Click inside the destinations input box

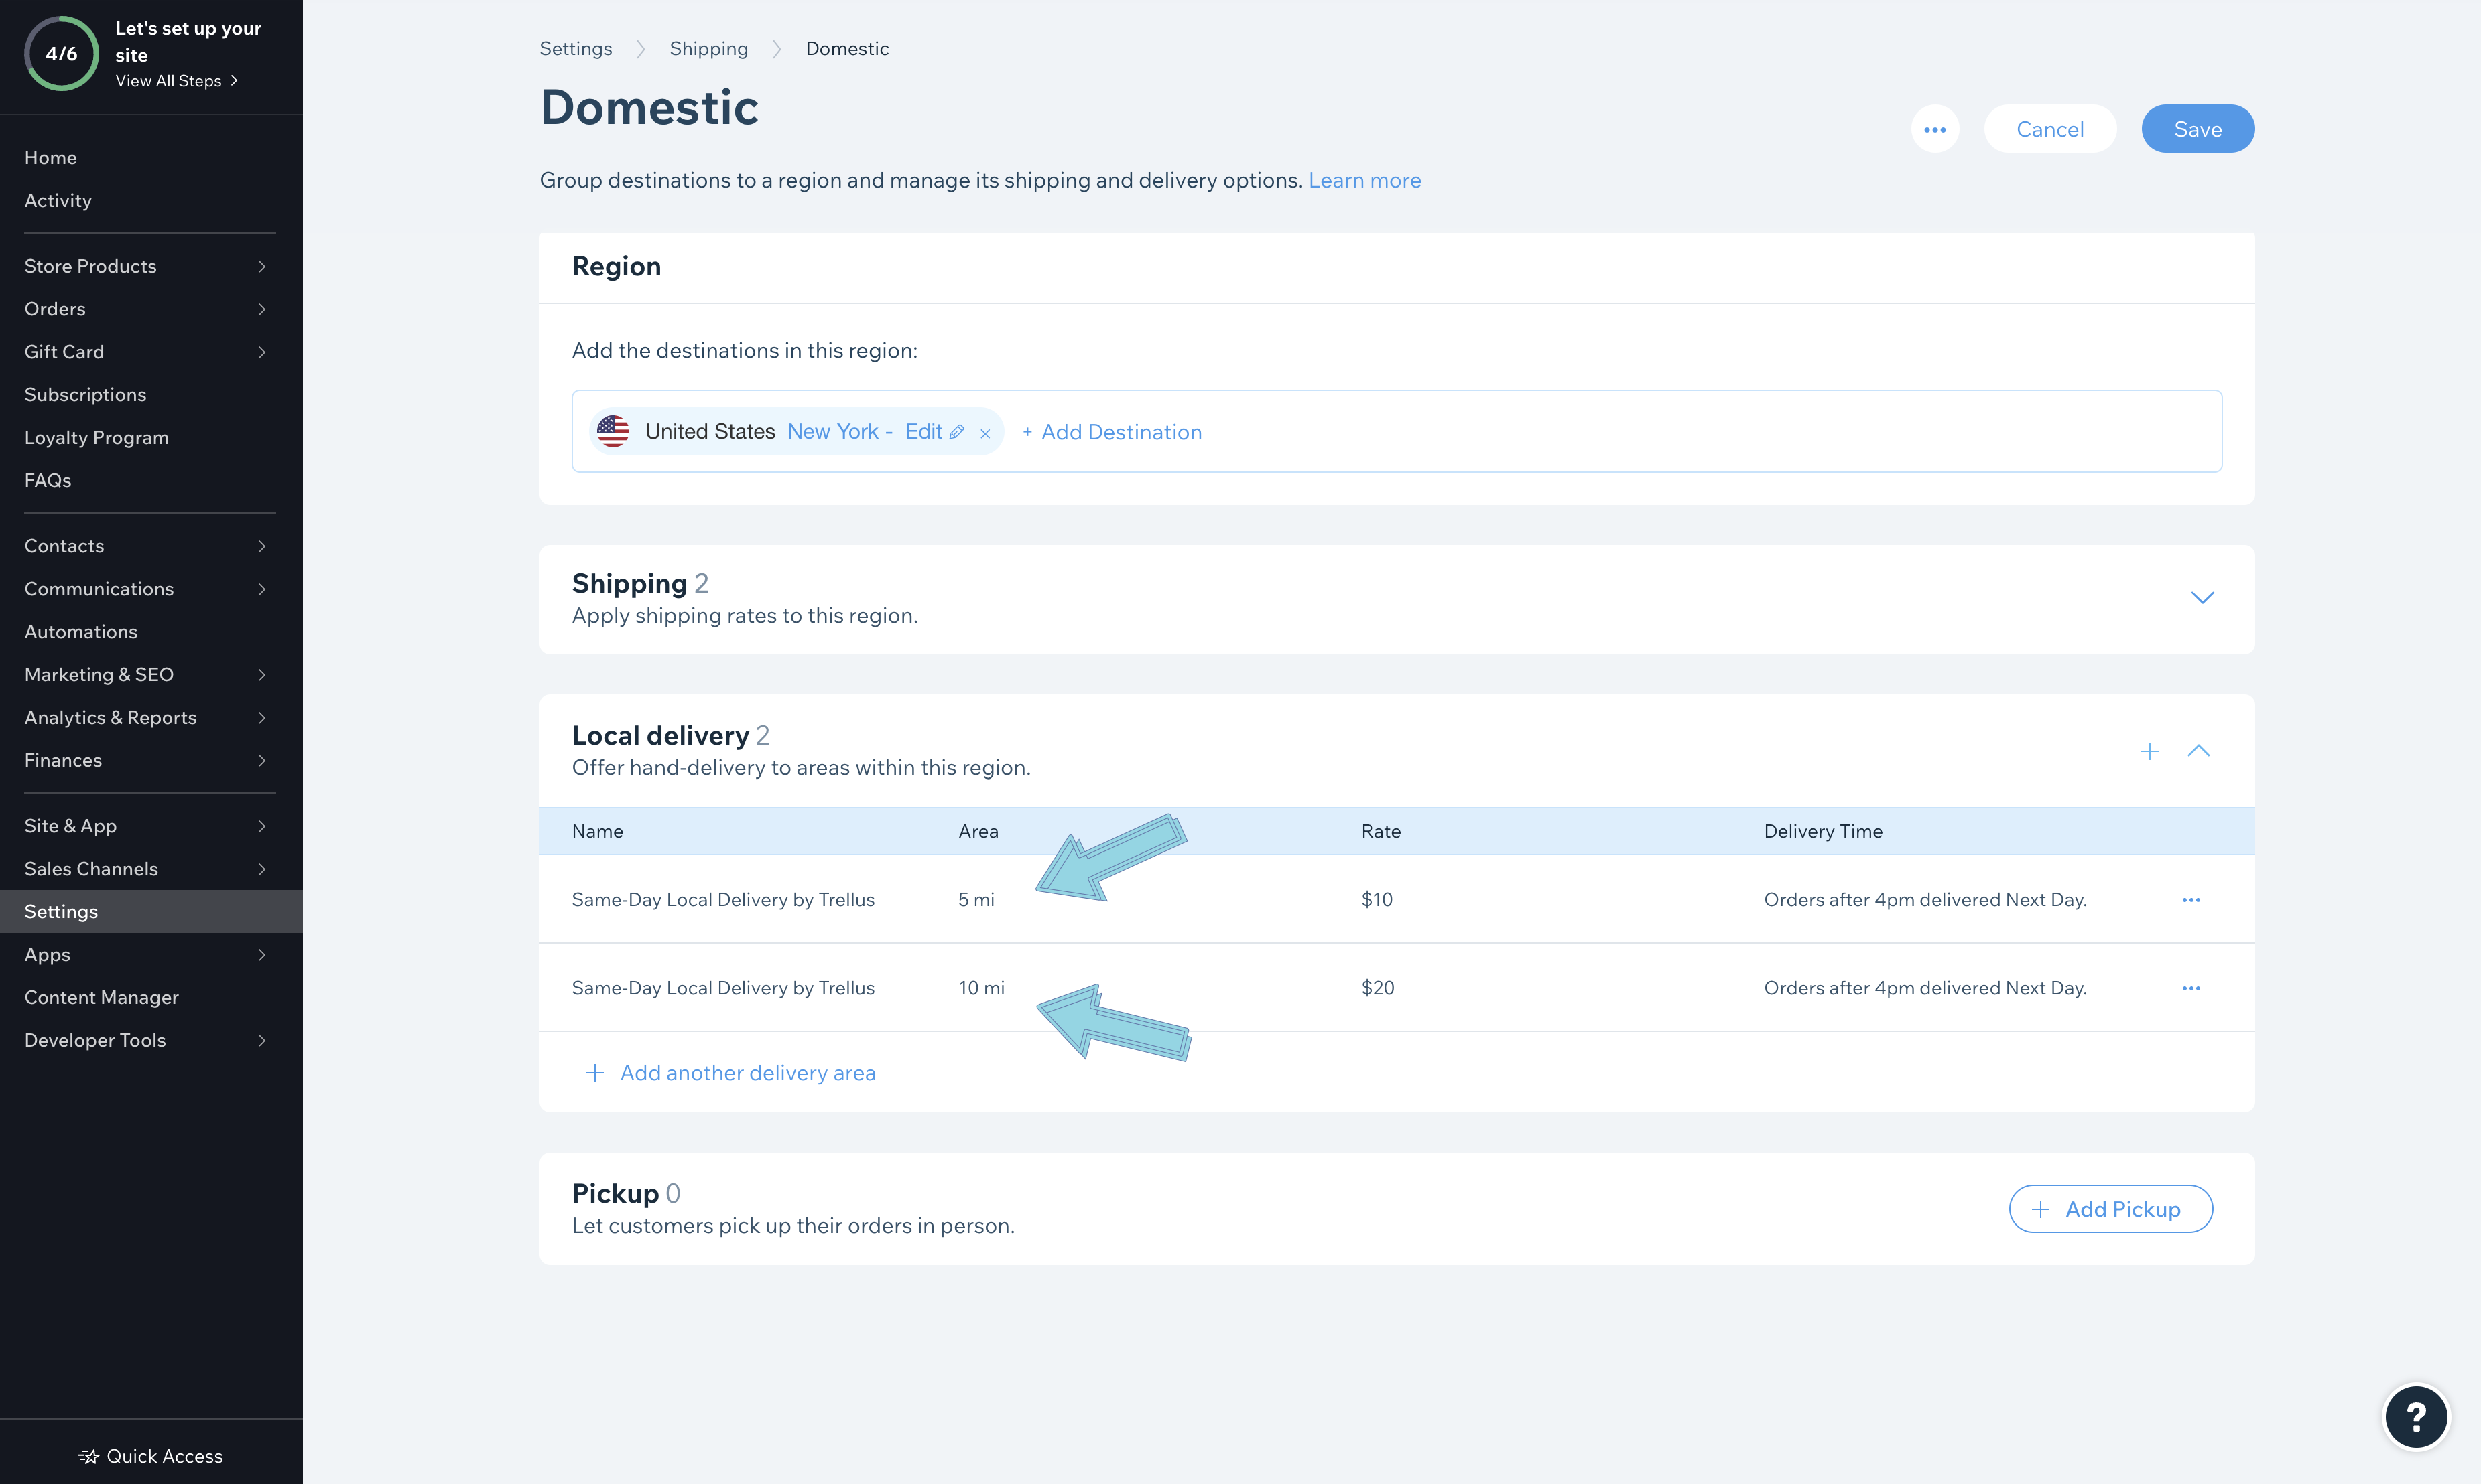1396,431
